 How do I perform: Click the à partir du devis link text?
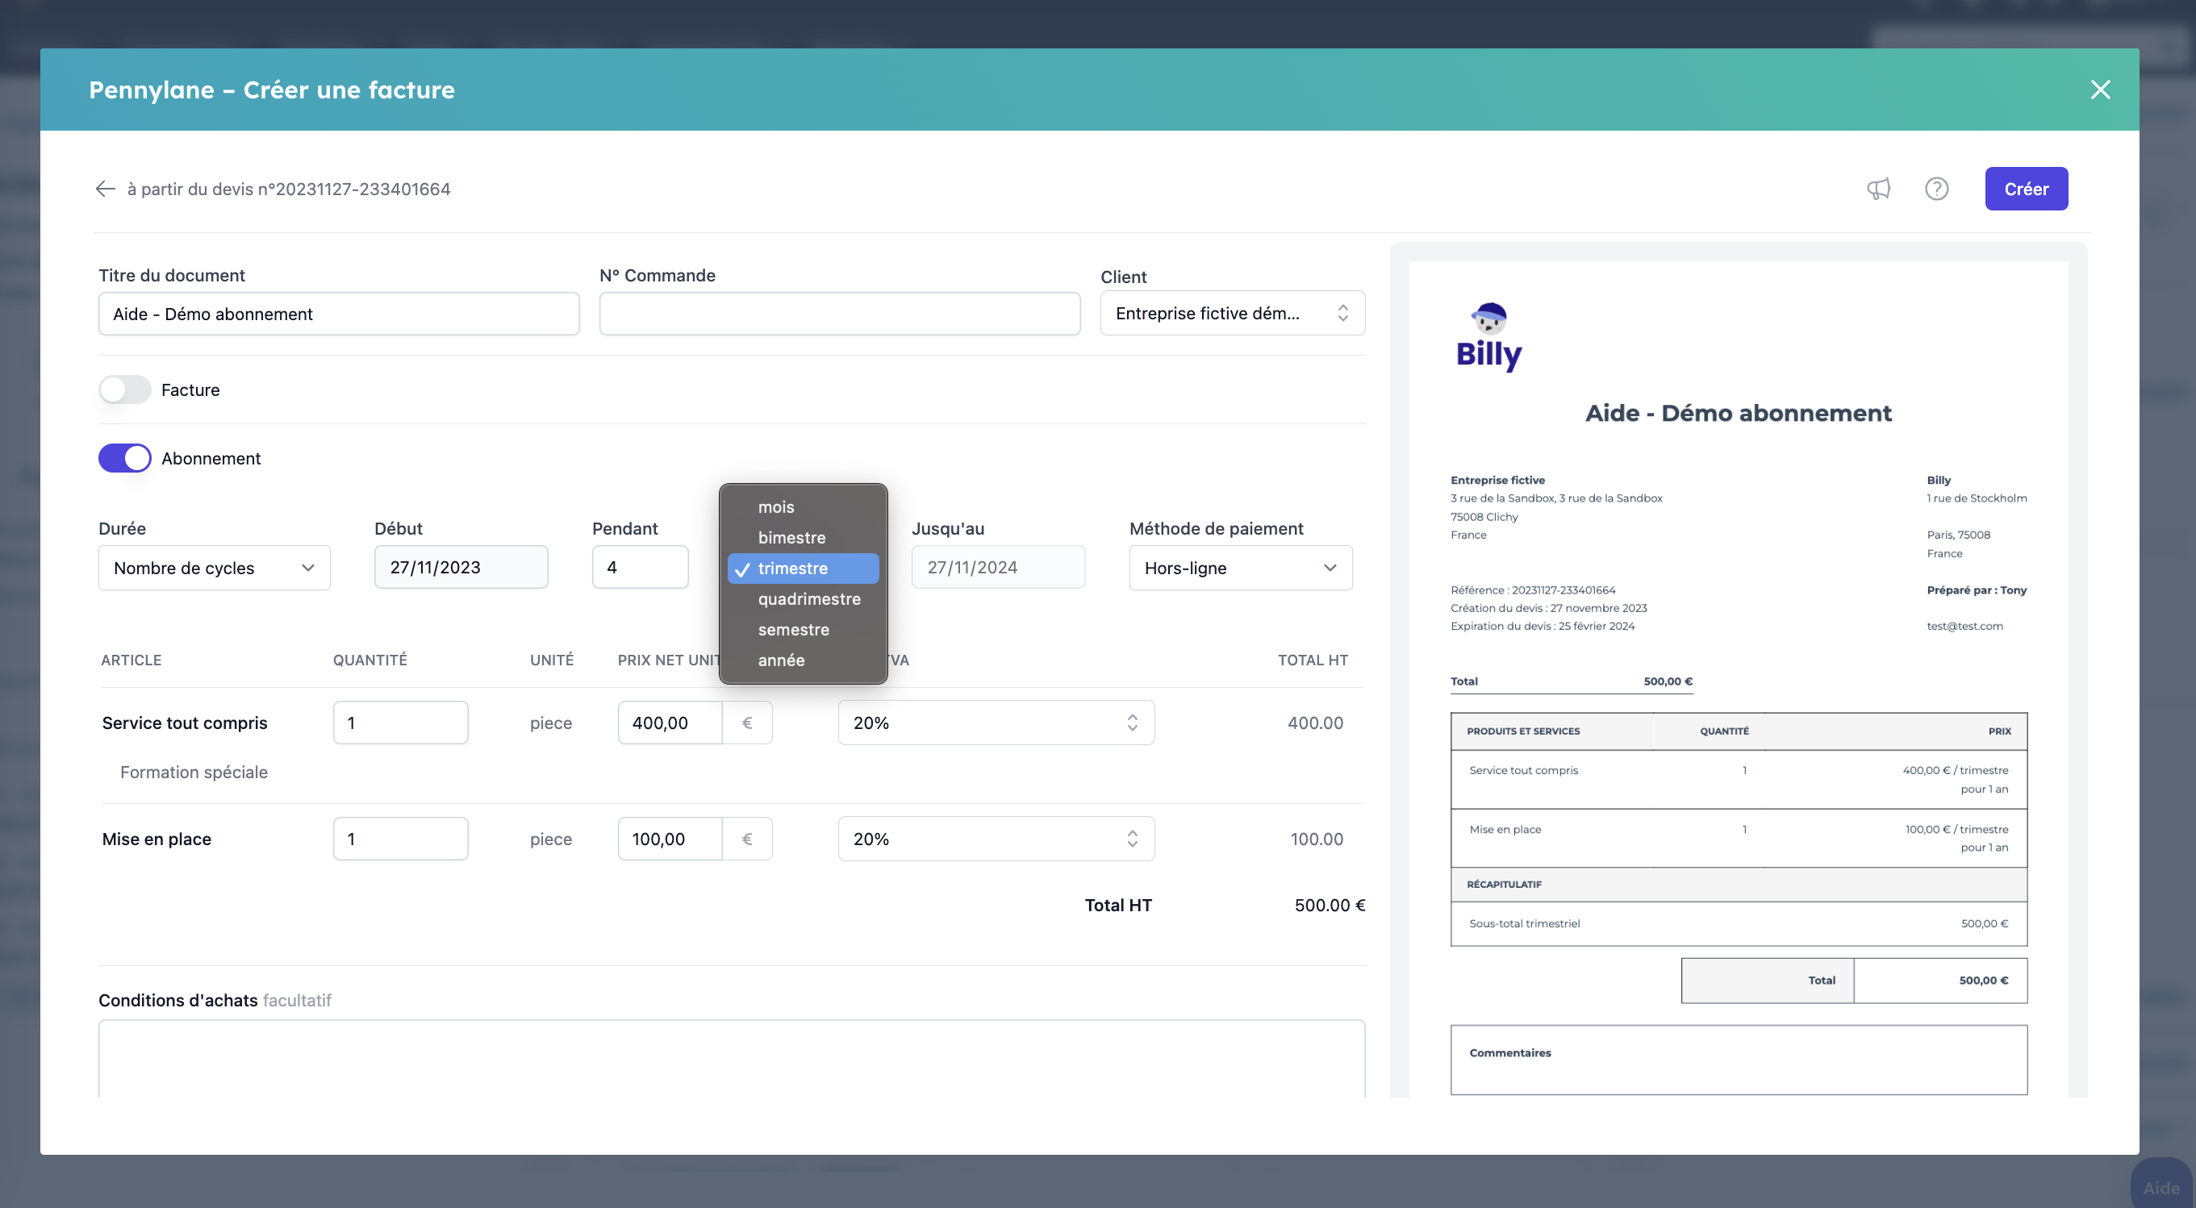(289, 190)
